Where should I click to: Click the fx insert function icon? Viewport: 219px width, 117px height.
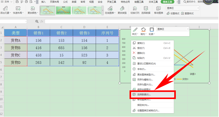42,21
